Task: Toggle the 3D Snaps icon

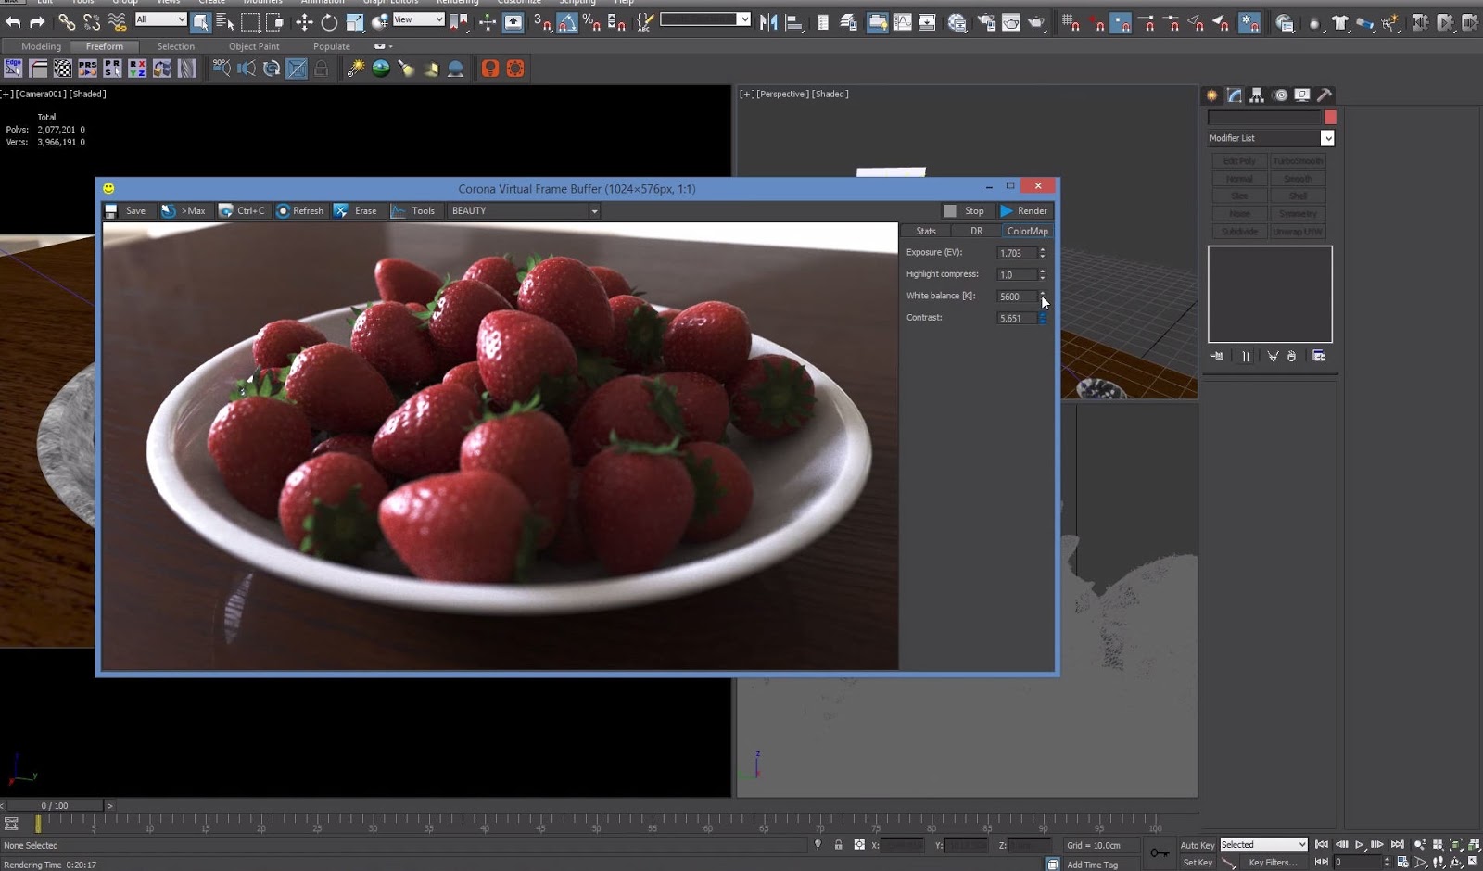Action: tap(542, 22)
